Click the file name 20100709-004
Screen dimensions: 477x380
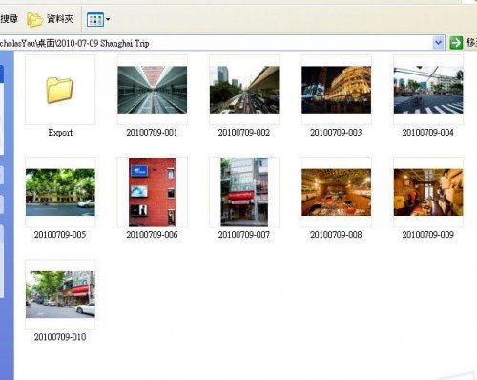[x=427, y=133]
